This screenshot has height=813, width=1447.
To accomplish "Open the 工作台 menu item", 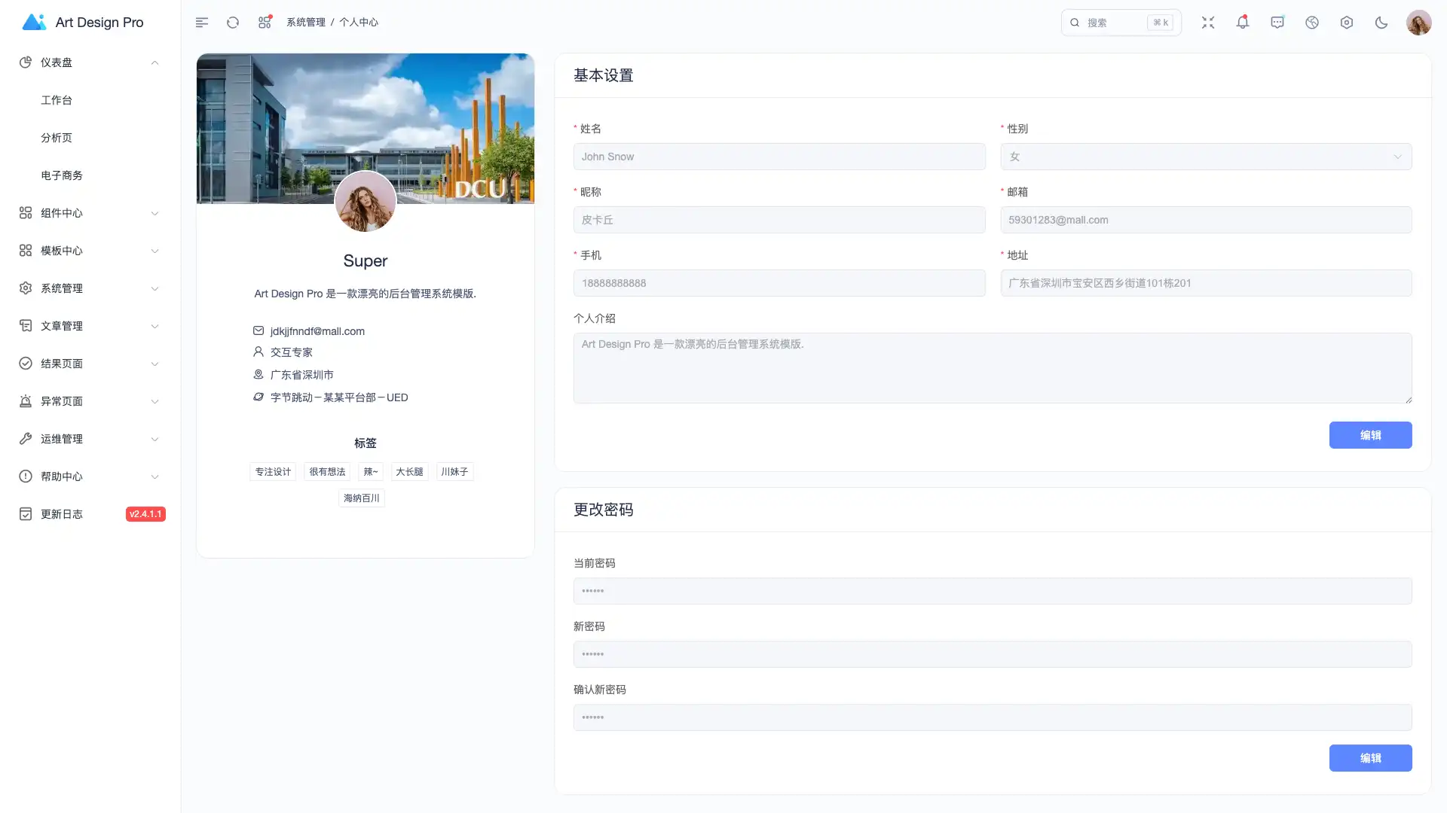I will tap(57, 100).
